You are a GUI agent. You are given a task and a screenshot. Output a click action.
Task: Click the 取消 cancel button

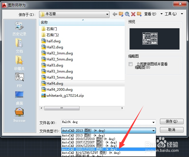tap(172, 130)
